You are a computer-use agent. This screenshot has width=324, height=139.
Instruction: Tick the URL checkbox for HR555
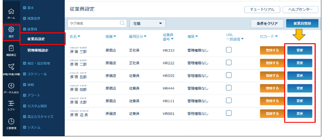point(229,75)
